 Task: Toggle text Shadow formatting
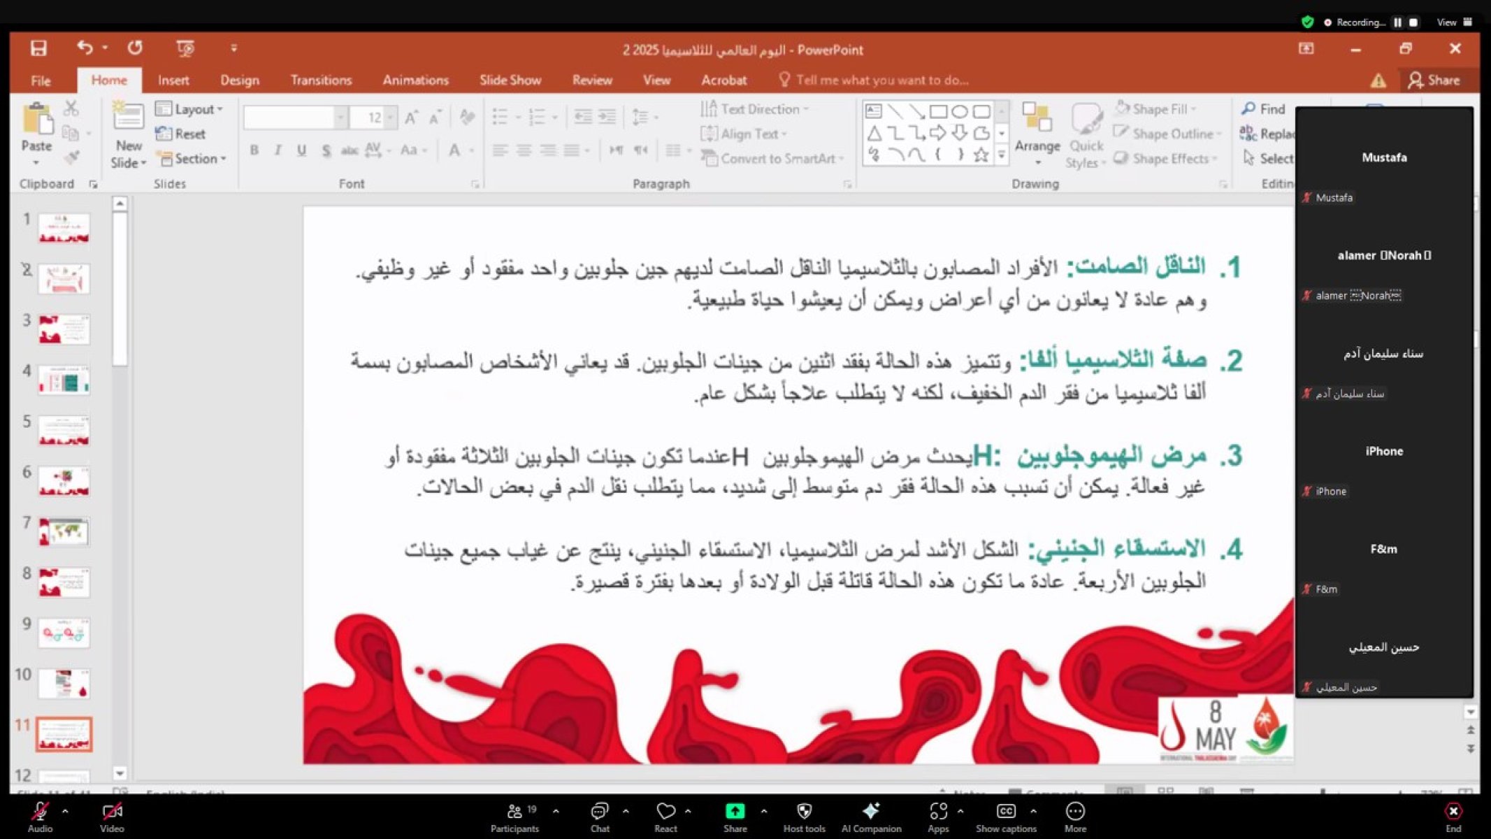click(x=326, y=150)
